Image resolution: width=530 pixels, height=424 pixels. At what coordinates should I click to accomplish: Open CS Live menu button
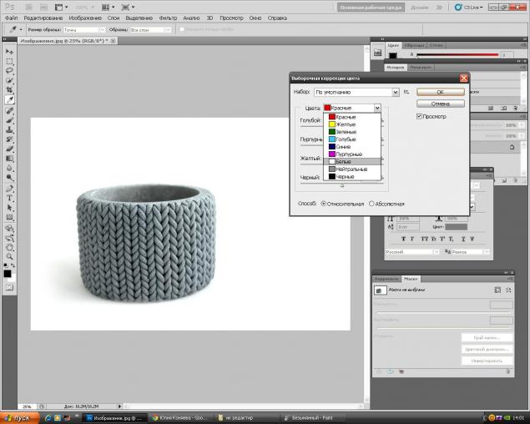[469, 8]
